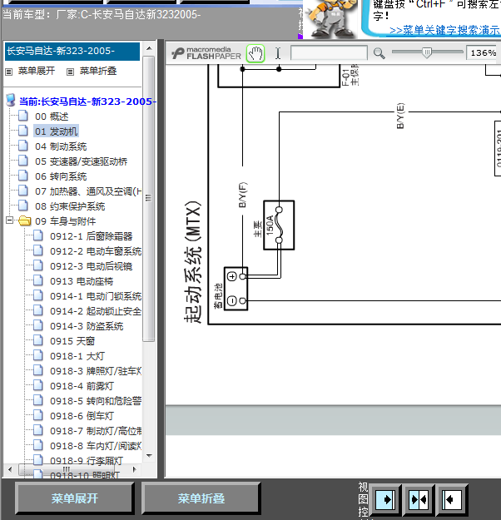501x520 pixels.
Task: Open 0915 天窗 page
Action: click(72, 341)
